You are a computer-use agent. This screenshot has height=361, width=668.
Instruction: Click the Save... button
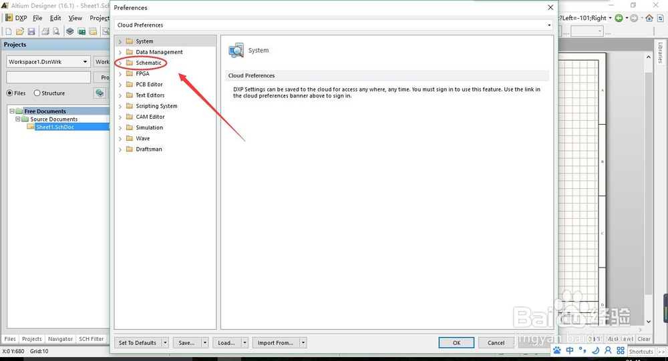(186, 343)
